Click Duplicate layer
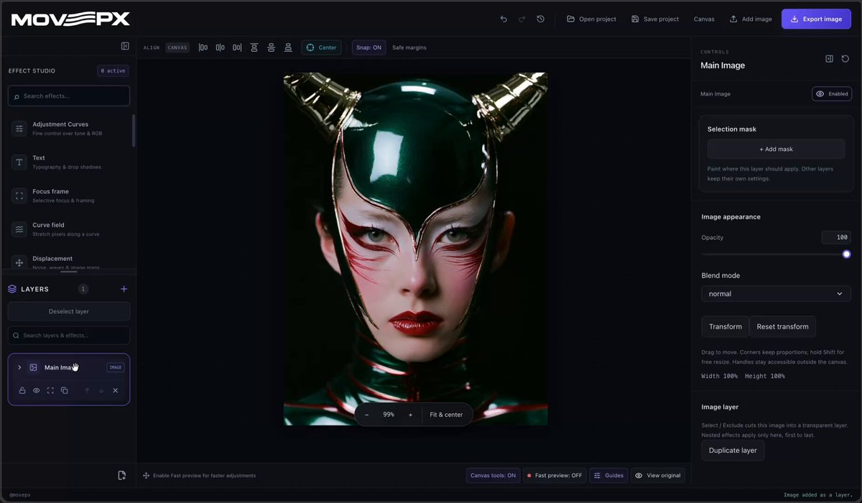The image size is (862, 503). pyautogui.click(x=733, y=451)
